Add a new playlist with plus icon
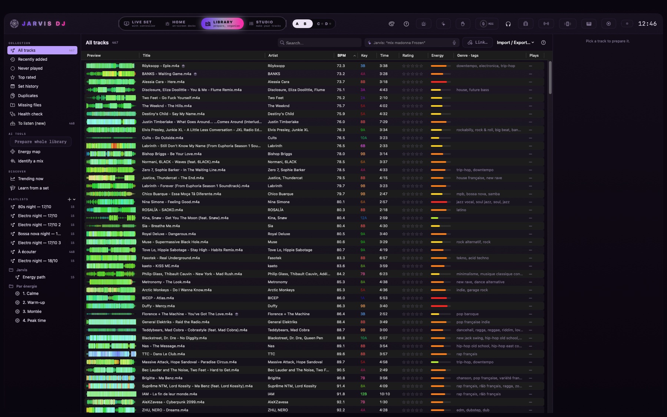 (x=69, y=199)
